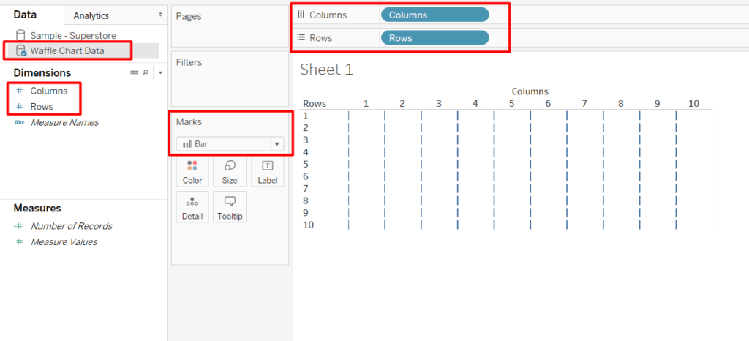
Task: Open the Color marks card
Action: 192,171
